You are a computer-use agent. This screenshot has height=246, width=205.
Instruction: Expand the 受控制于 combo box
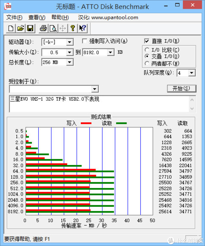point(95,89)
